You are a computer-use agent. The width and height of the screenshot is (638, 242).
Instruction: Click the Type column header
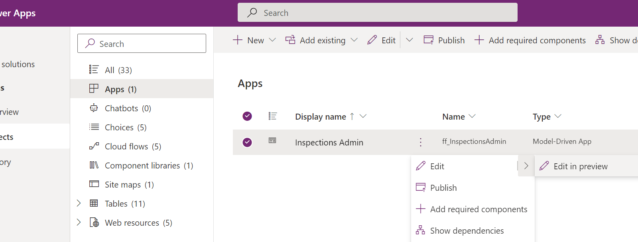[542, 116]
